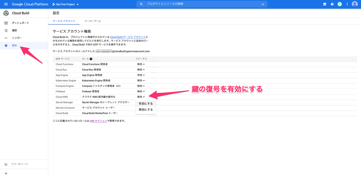Open notifications badge showing 2
This screenshot has width=361, height=178.
click(340, 4)
